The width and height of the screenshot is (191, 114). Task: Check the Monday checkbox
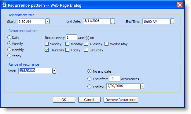coord(67,43)
